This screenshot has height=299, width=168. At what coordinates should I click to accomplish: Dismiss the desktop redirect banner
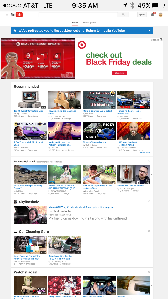pos(149,30)
